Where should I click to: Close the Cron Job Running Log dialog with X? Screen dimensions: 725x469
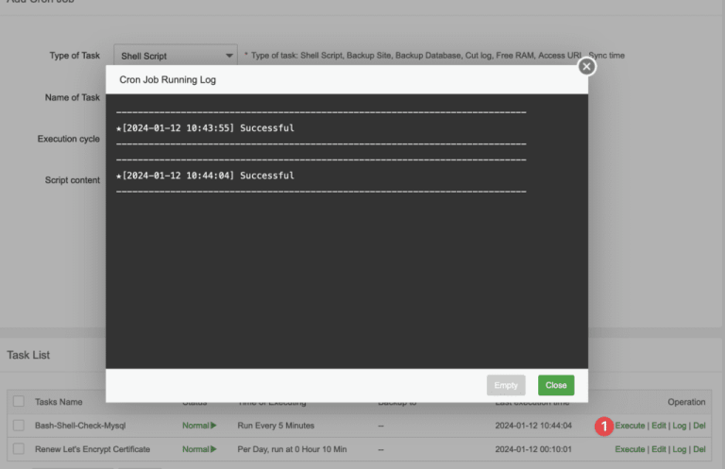[587, 66]
